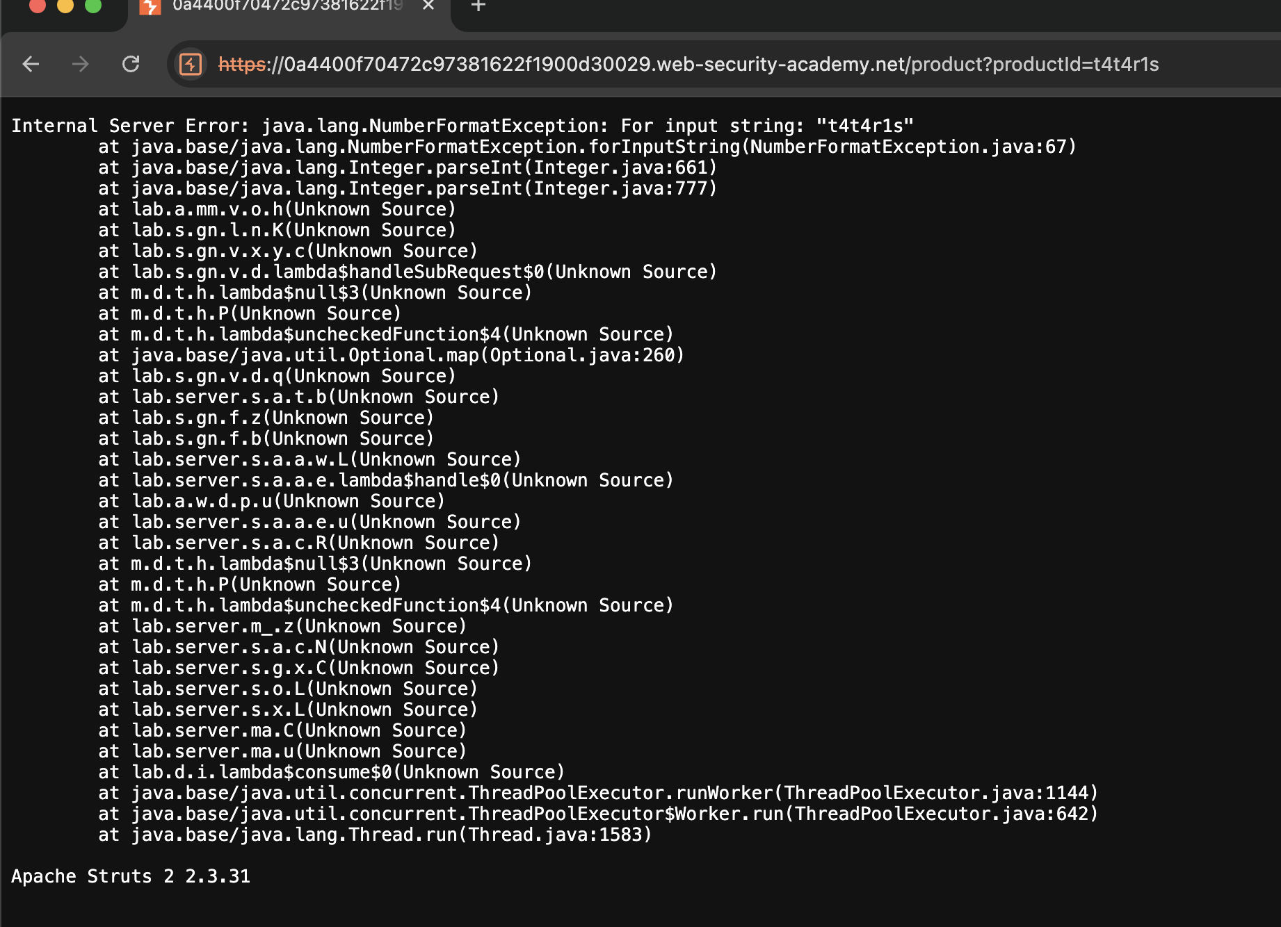Go back using the back arrow

[31, 65]
